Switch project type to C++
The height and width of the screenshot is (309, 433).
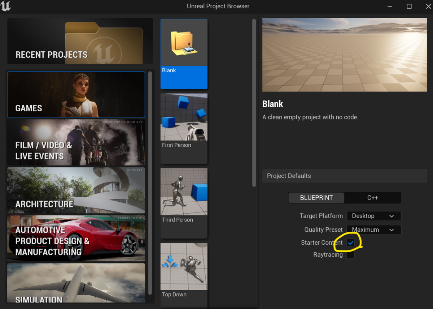pyautogui.click(x=372, y=198)
